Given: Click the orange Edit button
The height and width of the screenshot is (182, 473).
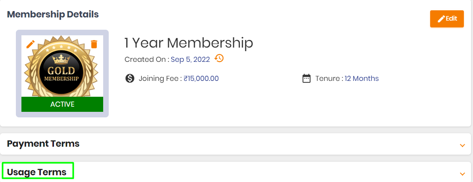Looking at the screenshot, I should click(447, 19).
